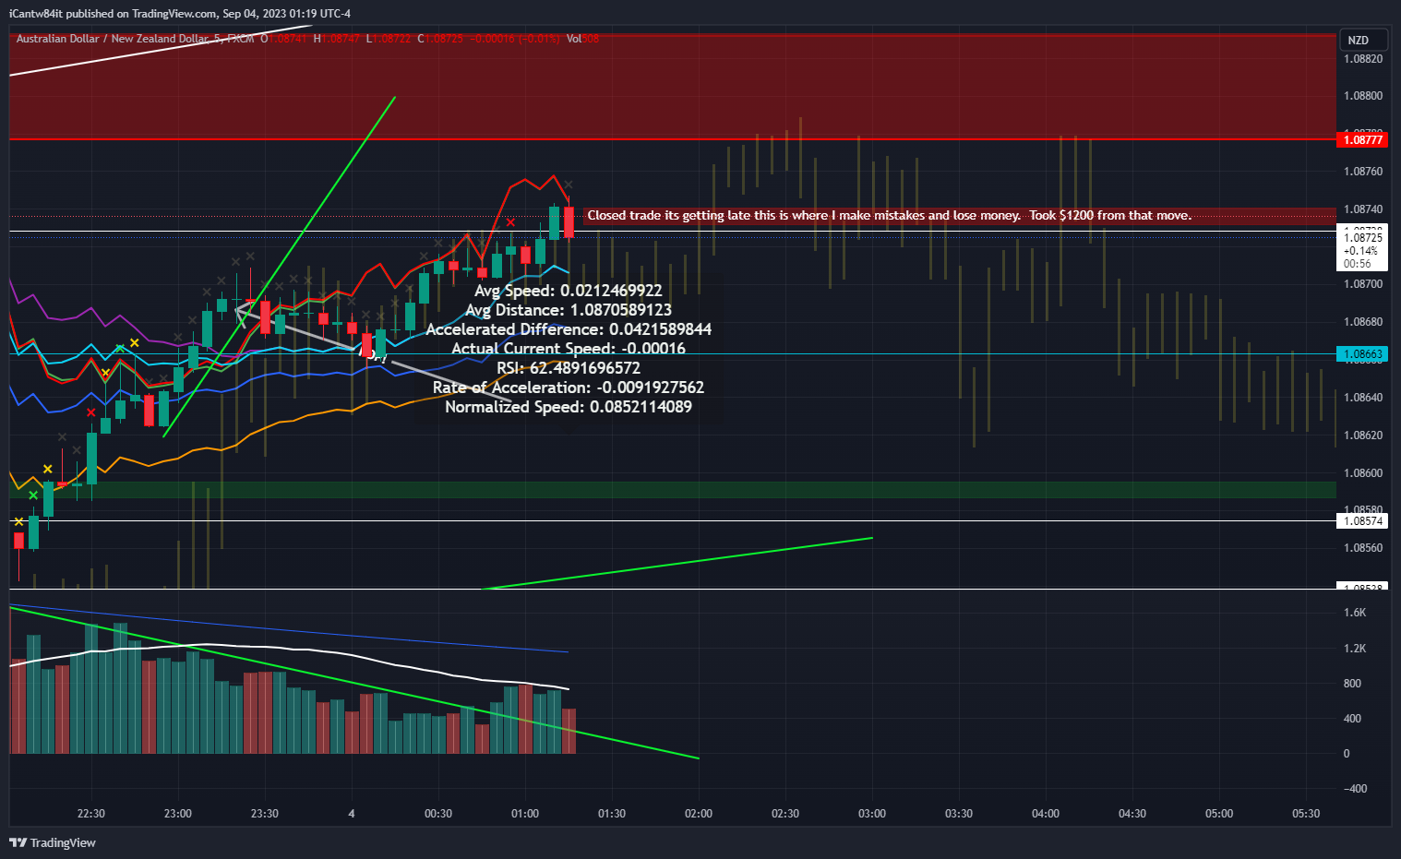
Task: Click the 'Avg Speed: 0.0212469922' text
Action: [x=569, y=291]
